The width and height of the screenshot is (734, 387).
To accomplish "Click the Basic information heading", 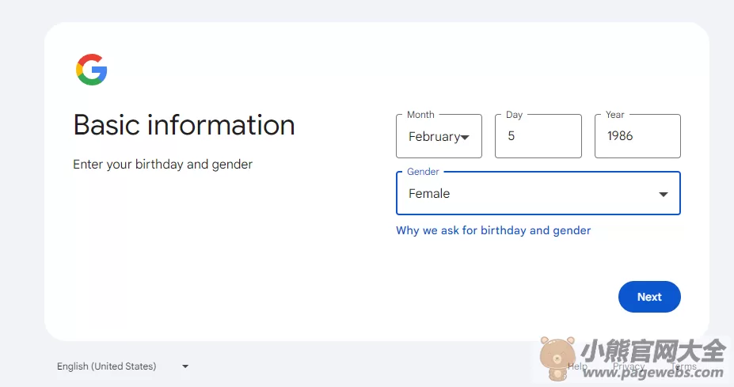I will click(184, 125).
